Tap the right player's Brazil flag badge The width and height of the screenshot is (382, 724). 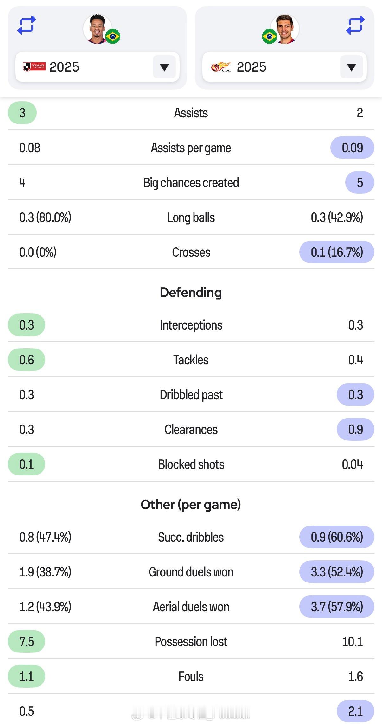270,36
